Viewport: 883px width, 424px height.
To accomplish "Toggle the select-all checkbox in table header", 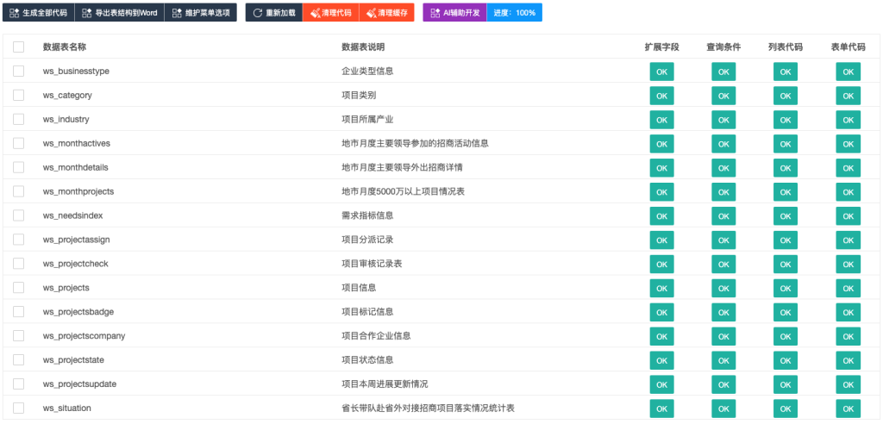I will point(19,47).
